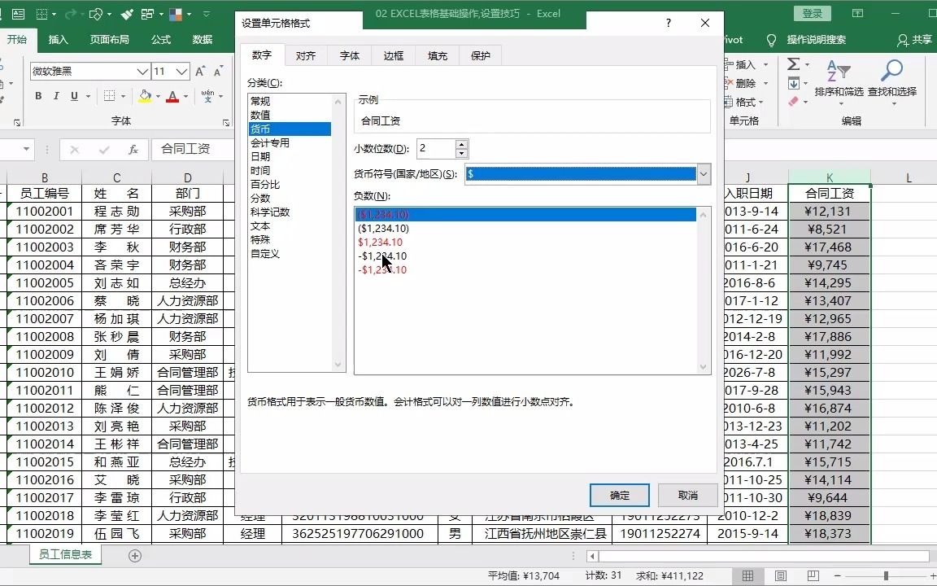Switch to the 保护 (Protection) tab
Image resolution: width=937 pixels, height=586 pixels.
[x=481, y=55]
